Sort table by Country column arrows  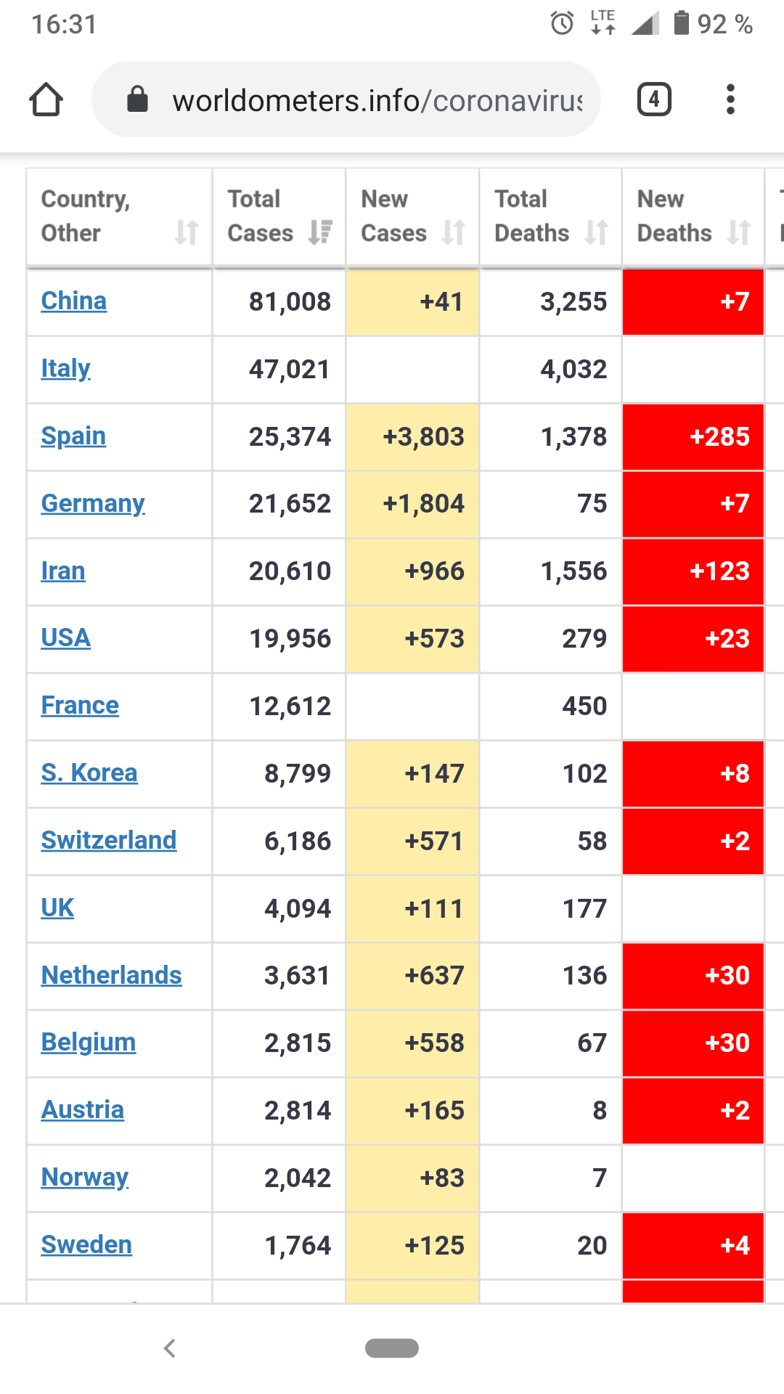coord(186,232)
